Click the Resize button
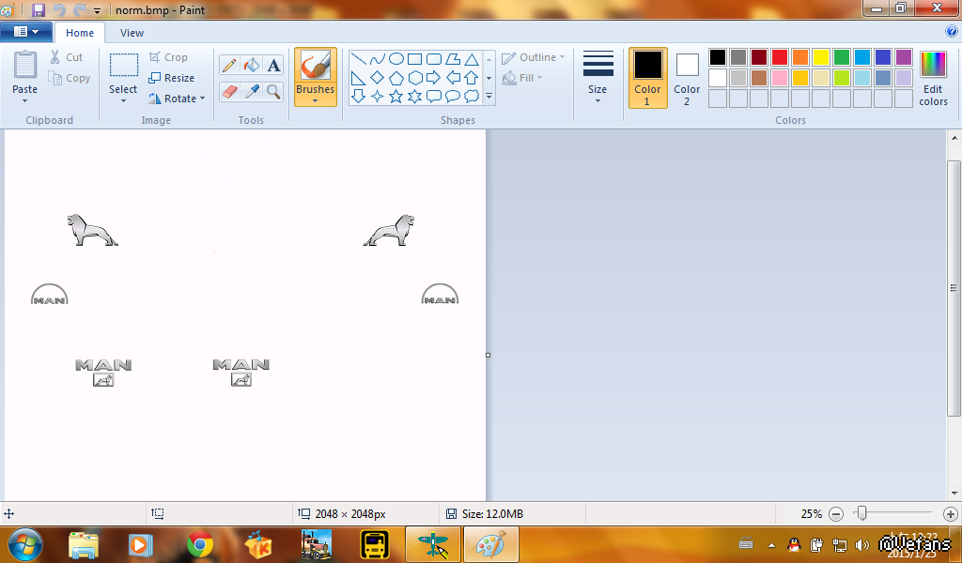Screen dimensions: 962x563 pyautogui.click(x=171, y=78)
